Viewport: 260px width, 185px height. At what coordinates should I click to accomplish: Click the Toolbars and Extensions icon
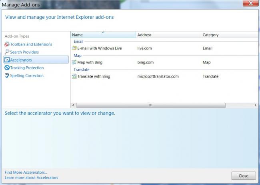tap(7, 44)
